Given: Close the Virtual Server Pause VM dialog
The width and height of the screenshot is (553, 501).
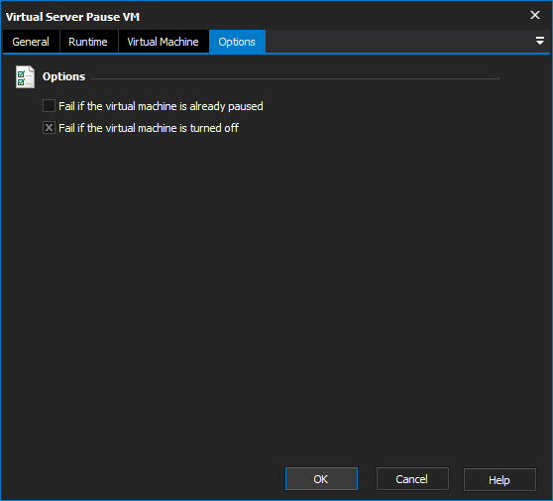Looking at the screenshot, I should pyautogui.click(x=534, y=15).
